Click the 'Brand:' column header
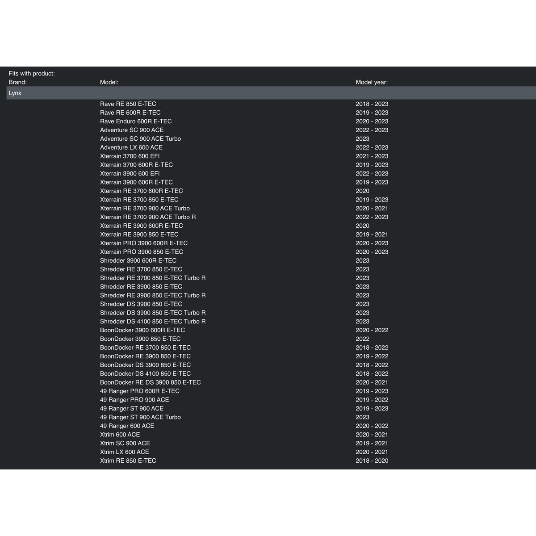The height and width of the screenshot is (536, 536). coord(18,82)
